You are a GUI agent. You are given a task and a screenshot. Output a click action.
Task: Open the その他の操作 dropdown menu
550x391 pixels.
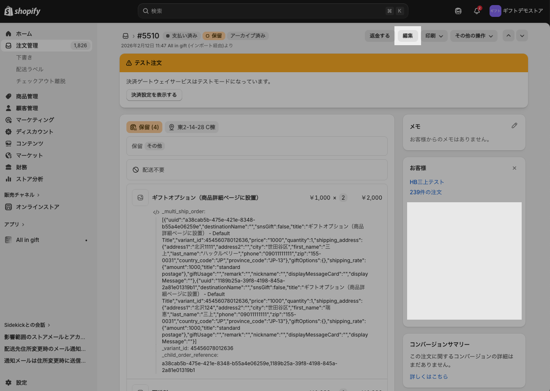point(473,36)
